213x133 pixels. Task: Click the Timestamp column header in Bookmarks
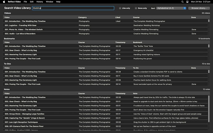[120, 42]
